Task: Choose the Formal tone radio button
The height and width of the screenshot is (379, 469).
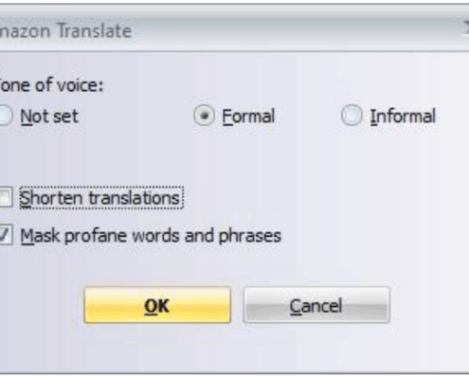Action: [x=204, y=116]
